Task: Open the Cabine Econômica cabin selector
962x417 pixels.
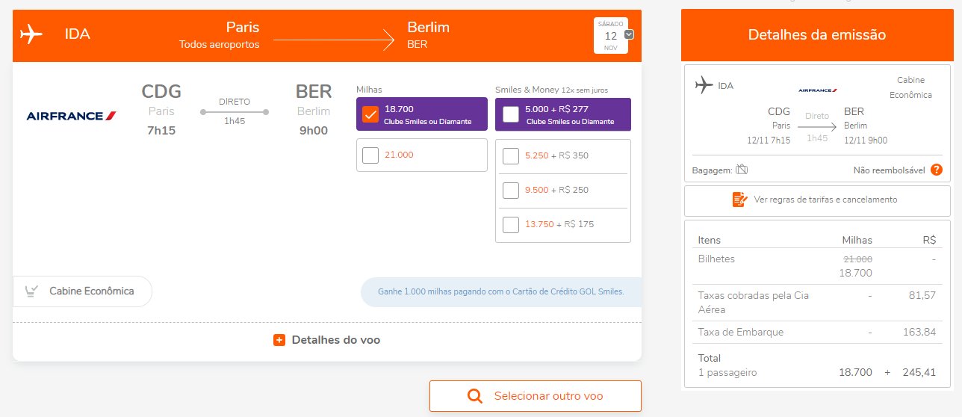Action: point(82,291)
